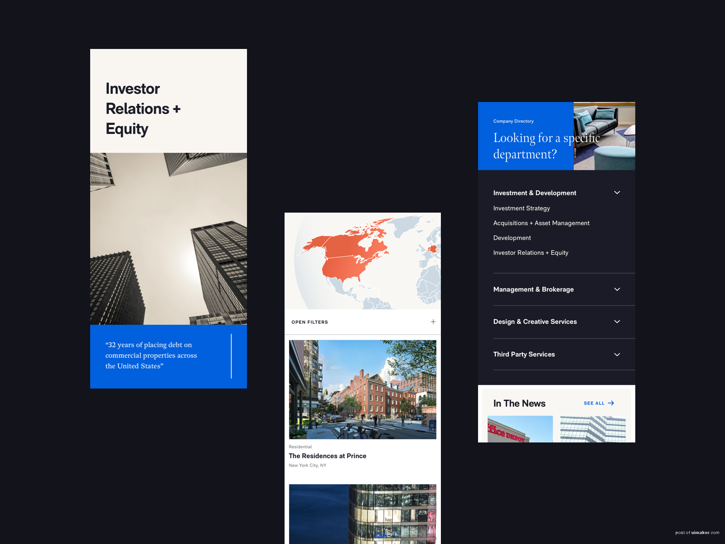This screenshot has width=725, height=544.
Task: Click The Residences at Prince photo
Action: point(362,389)
